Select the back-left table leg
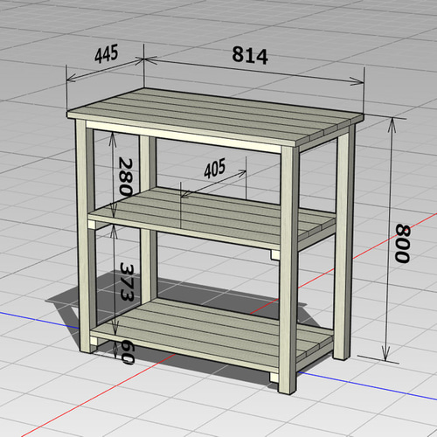Screen dimensions: 437x437 tap(149, 218)
